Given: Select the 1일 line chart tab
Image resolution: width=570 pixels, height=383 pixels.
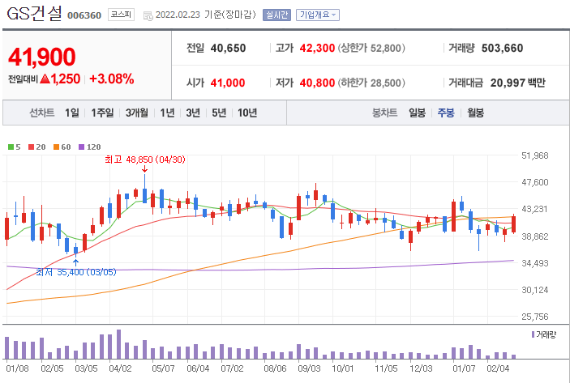Looking at the screenshot, I should coord(72,113).
